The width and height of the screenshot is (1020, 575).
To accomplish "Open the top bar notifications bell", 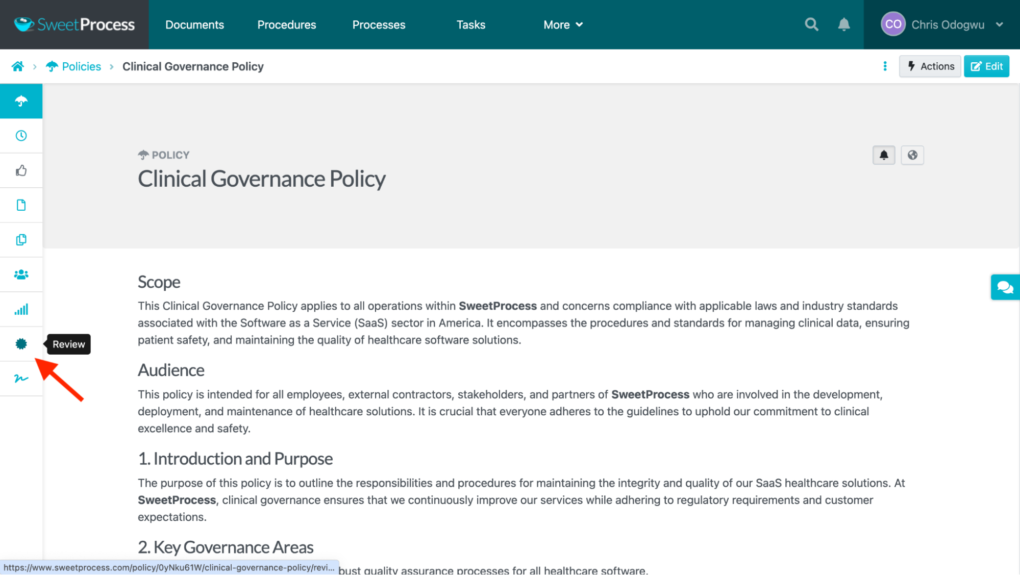I will click(844, 24).
